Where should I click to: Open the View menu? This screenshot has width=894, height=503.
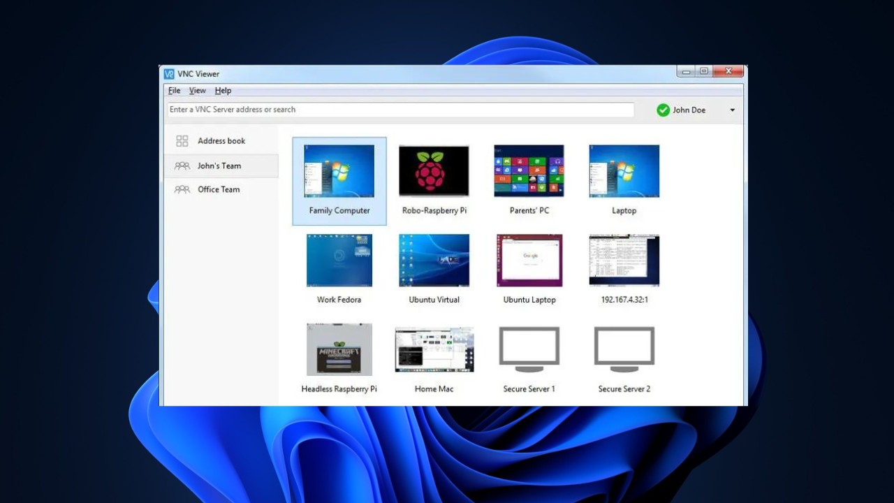coord(198,91)
